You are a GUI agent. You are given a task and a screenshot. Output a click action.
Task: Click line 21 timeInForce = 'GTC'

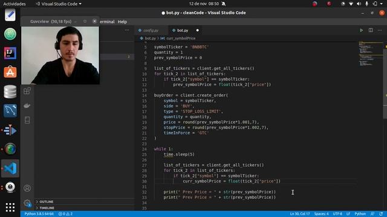point(186,133)
